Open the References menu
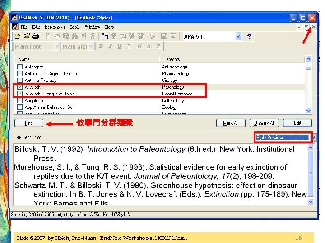 coord(55,27)
